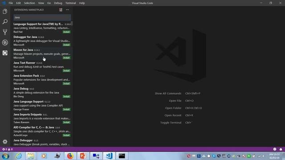The width and height of the screenshot is (285, 160).
Task: Install Java Debug by Bin Deng
Action: [x=66, y=96]
